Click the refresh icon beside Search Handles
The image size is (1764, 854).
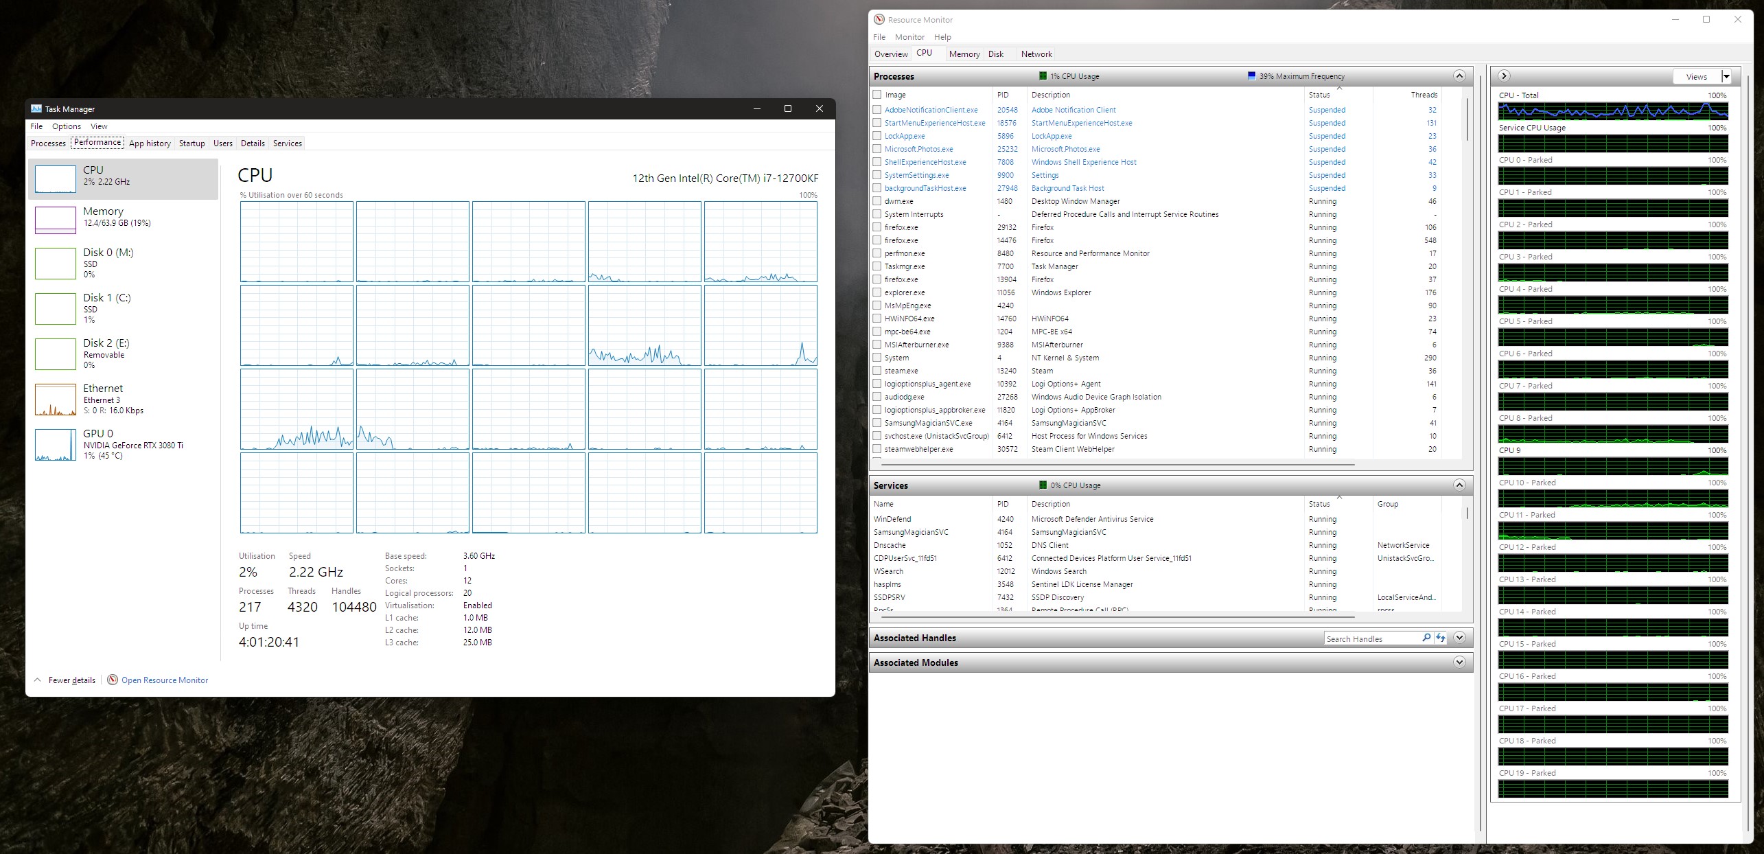pos(1441,638)
